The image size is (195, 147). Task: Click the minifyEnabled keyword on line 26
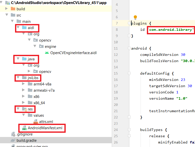pos(173,142)
